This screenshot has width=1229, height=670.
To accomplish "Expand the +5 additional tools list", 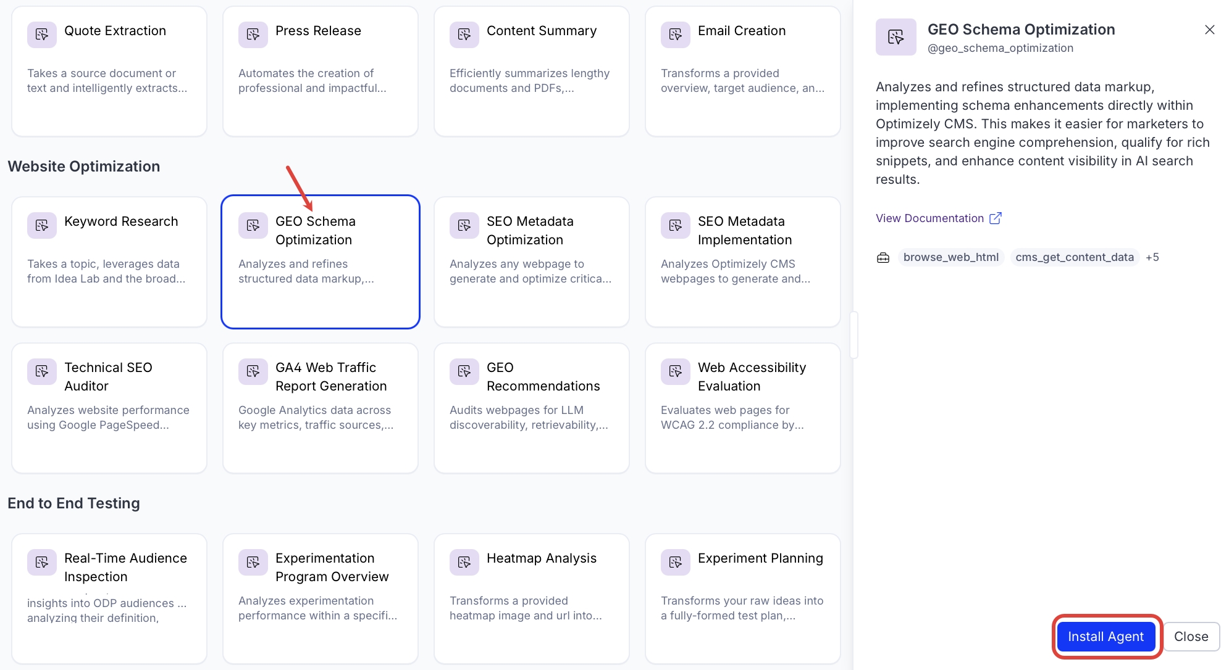I will (1152, 257).
